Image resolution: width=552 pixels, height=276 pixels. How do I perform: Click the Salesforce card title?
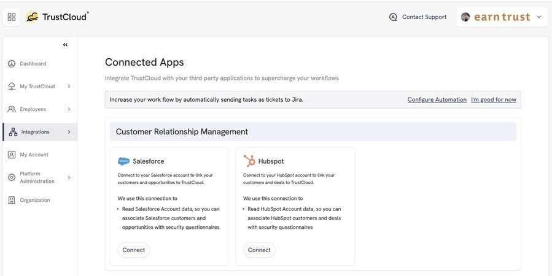pos(148,161)
